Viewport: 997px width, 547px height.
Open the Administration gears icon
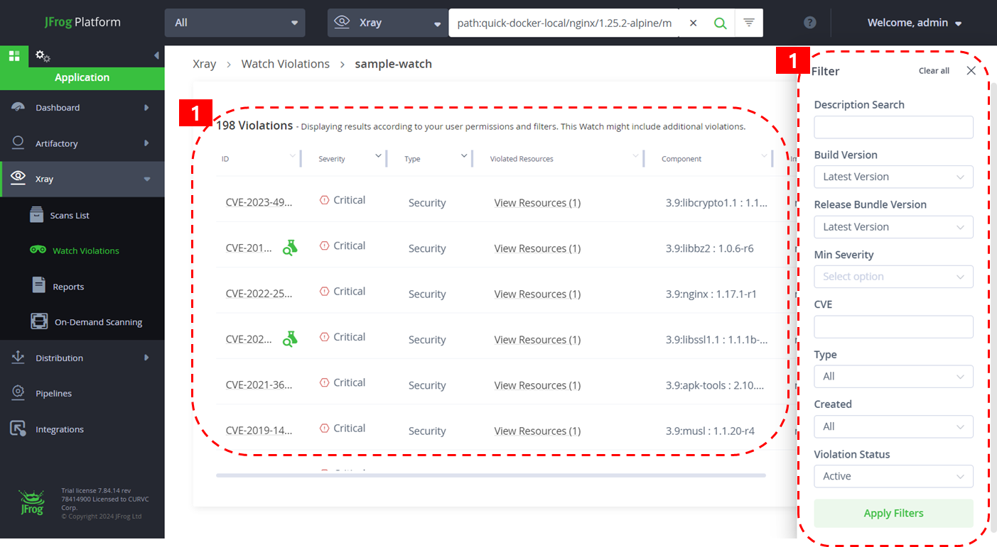click(x=43, y=55)
